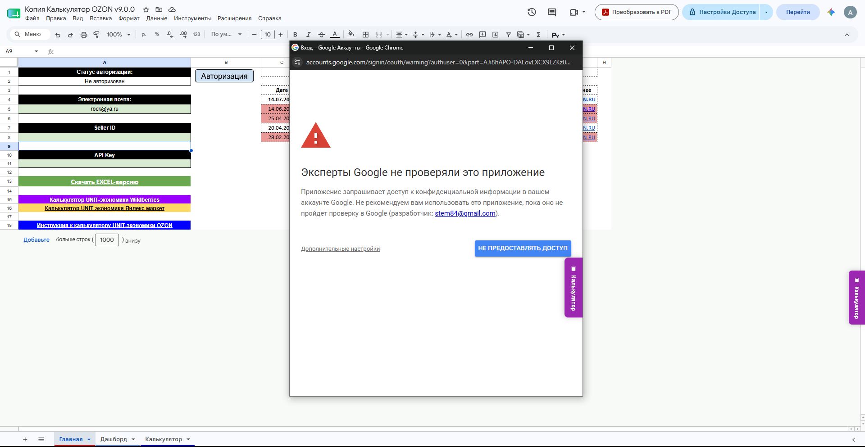Toggle italic formatting
Image resolution: width=865 pixels, height=447 pixels.
click(308, 35)
